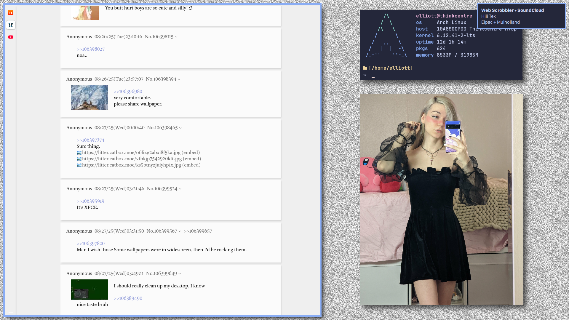Image resolution: width=569 pixels, height=320 pixels.
Task: Select the 4chan clover sidebar tab
Action: tap(11, 25)
